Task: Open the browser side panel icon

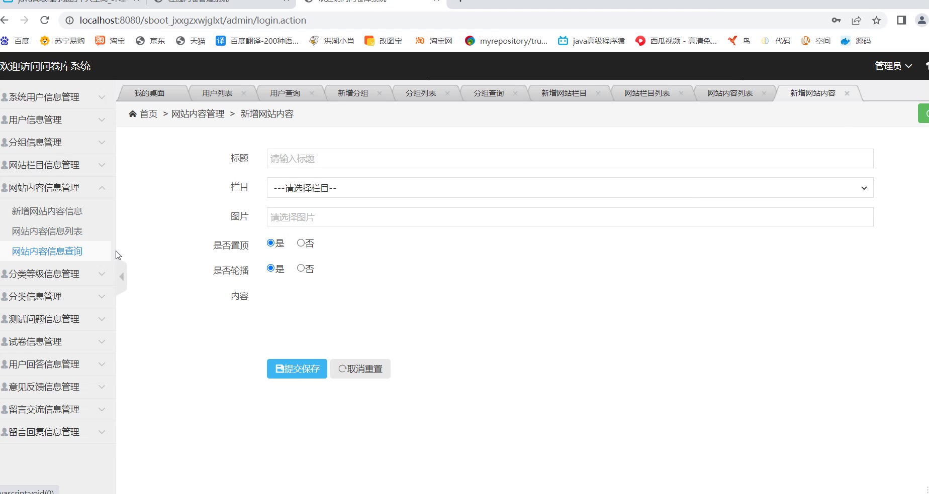Action: point(901,20)
